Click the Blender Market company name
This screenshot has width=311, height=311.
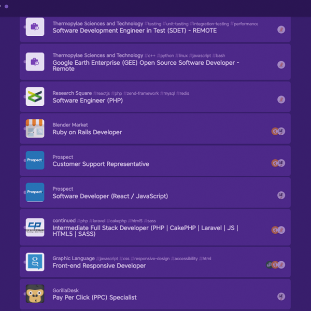coord(70,125)
